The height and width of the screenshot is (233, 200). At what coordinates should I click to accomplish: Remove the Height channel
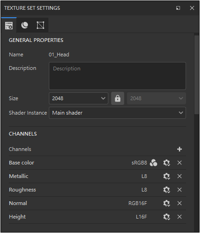pos(180,217)
